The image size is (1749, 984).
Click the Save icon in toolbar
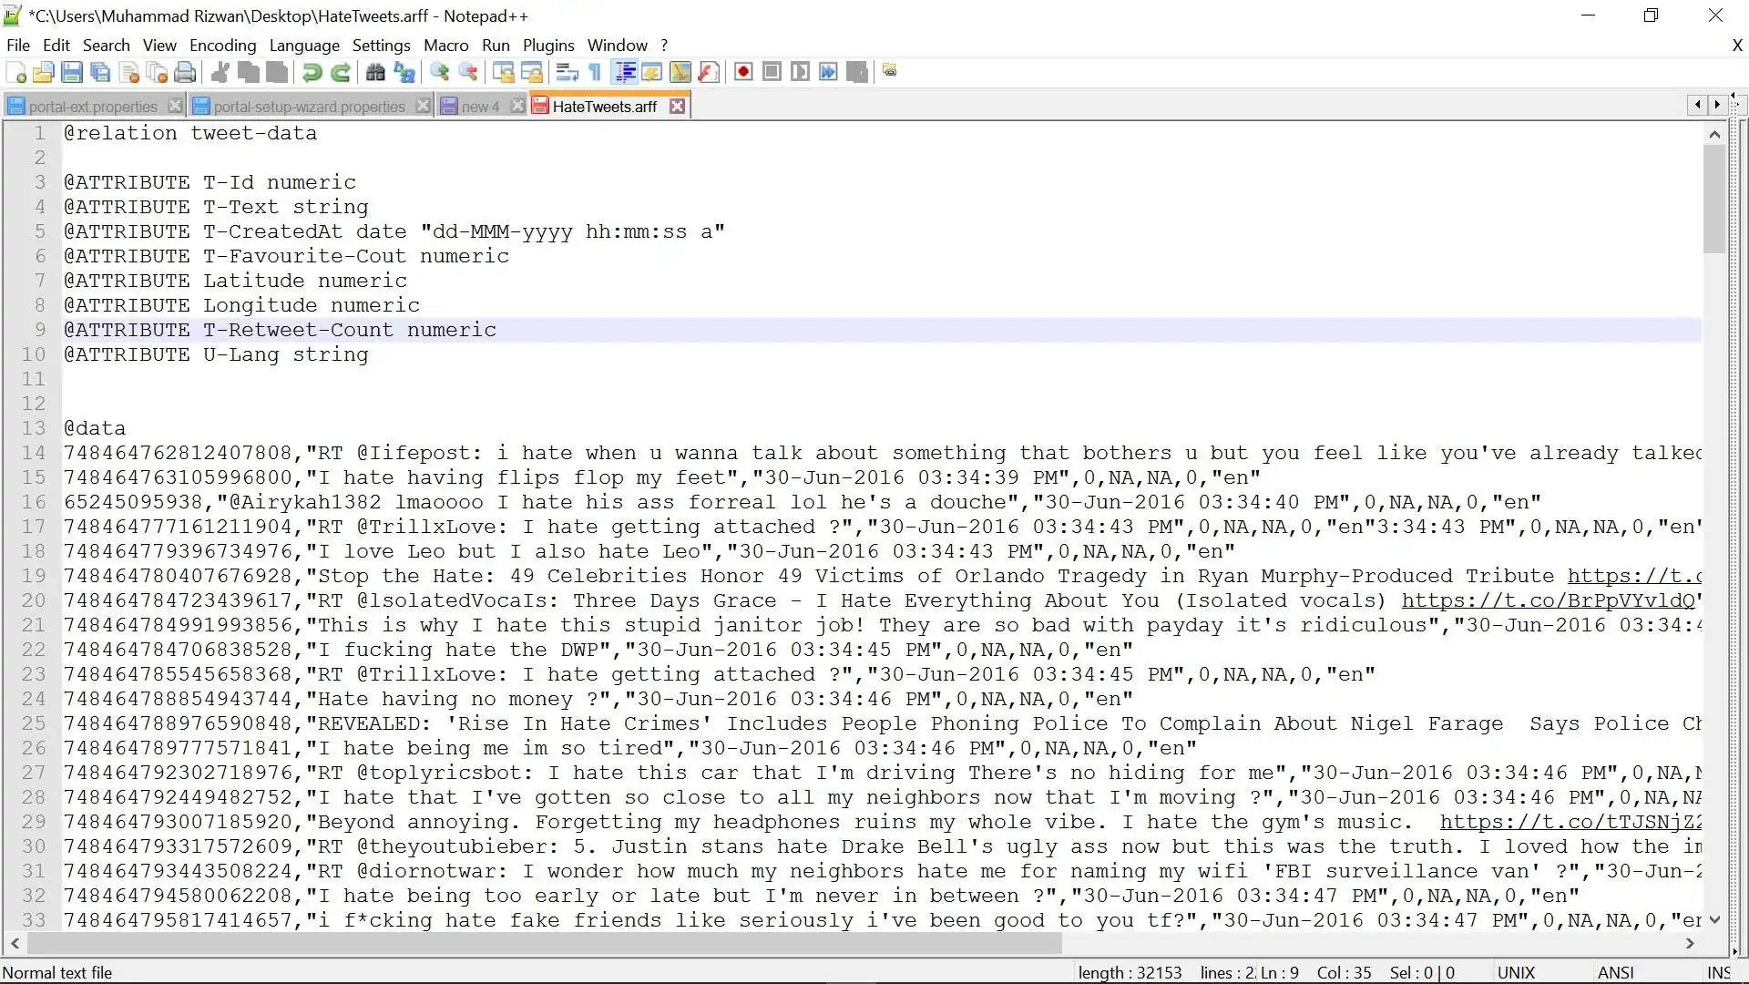[x=72, y=72]
